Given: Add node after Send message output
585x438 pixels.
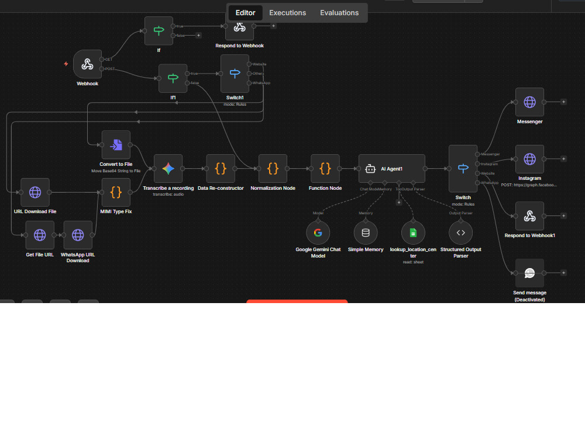Looking at the screenshot, I should click(x=563, y=273).
